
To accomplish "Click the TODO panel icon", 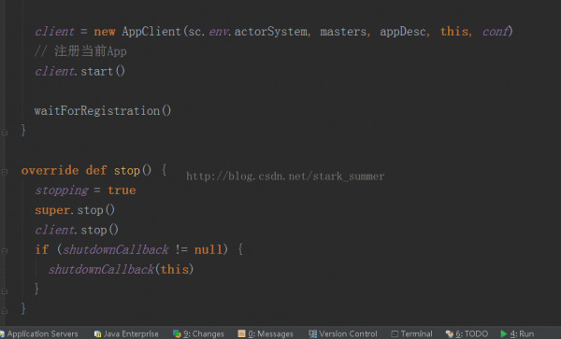I will (450, 334).
